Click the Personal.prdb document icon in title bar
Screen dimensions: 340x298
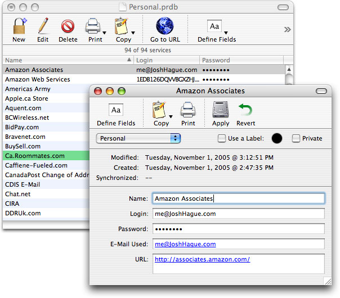pyautogui.click(x=123, y=7)
